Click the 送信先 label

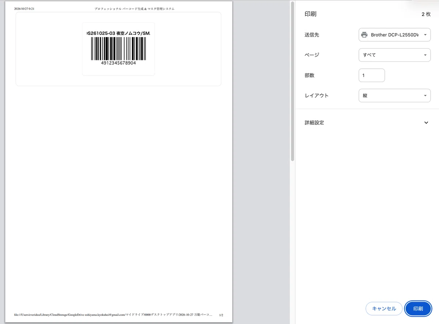[x=312, y=35]
